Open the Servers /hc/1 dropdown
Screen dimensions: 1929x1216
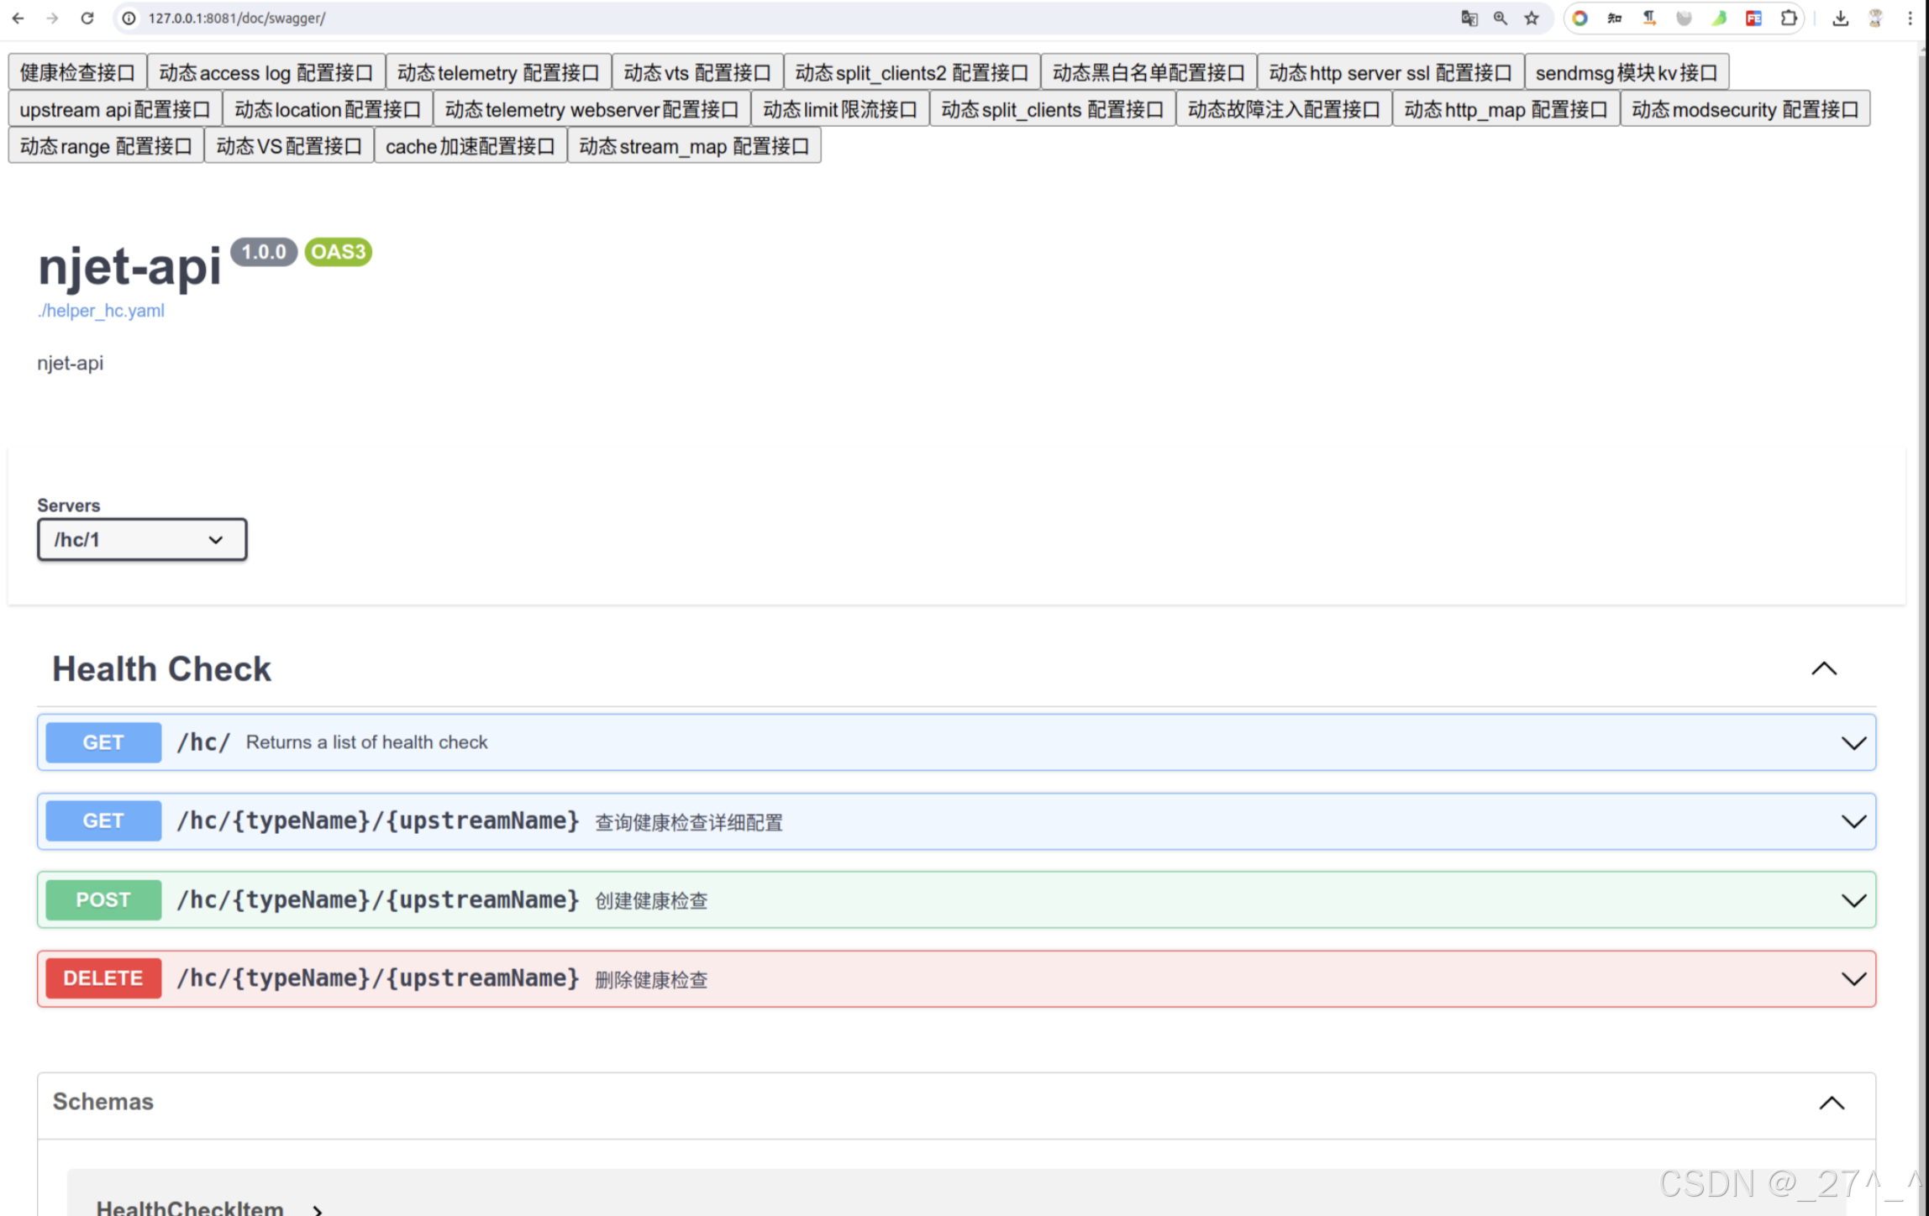(142, 539)
